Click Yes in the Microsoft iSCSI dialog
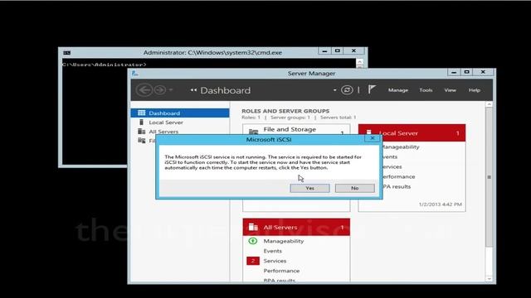 click(x=309, y=188)
